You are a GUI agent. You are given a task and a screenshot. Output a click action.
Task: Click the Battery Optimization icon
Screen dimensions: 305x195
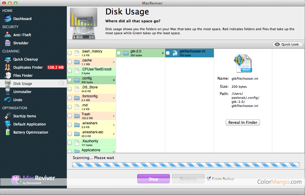coord(8,132)
